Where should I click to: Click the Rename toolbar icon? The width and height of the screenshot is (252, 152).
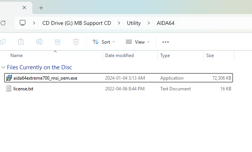click(x=39, y=42)
